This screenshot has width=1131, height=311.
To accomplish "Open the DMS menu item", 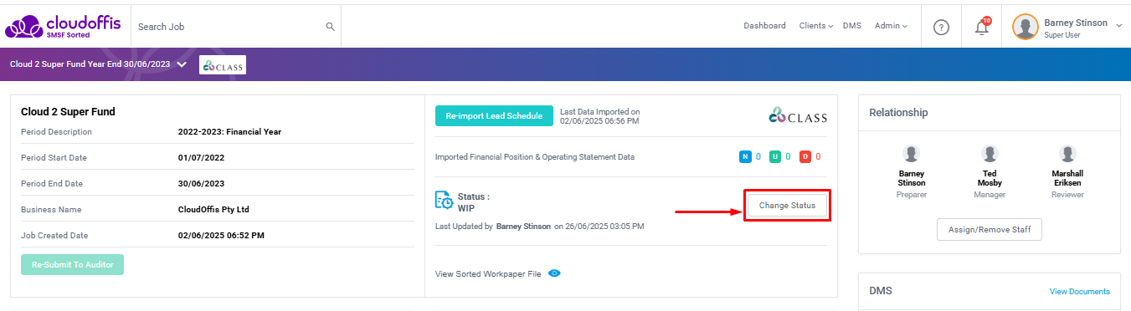I will click(851, 26).
